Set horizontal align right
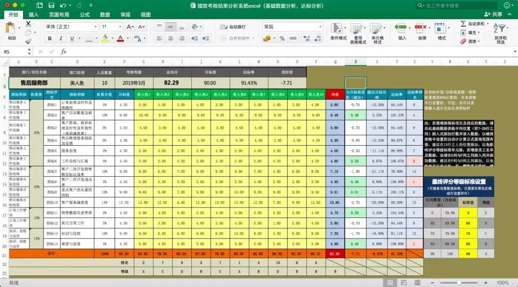The image size is (518, 287). point(181,39)
